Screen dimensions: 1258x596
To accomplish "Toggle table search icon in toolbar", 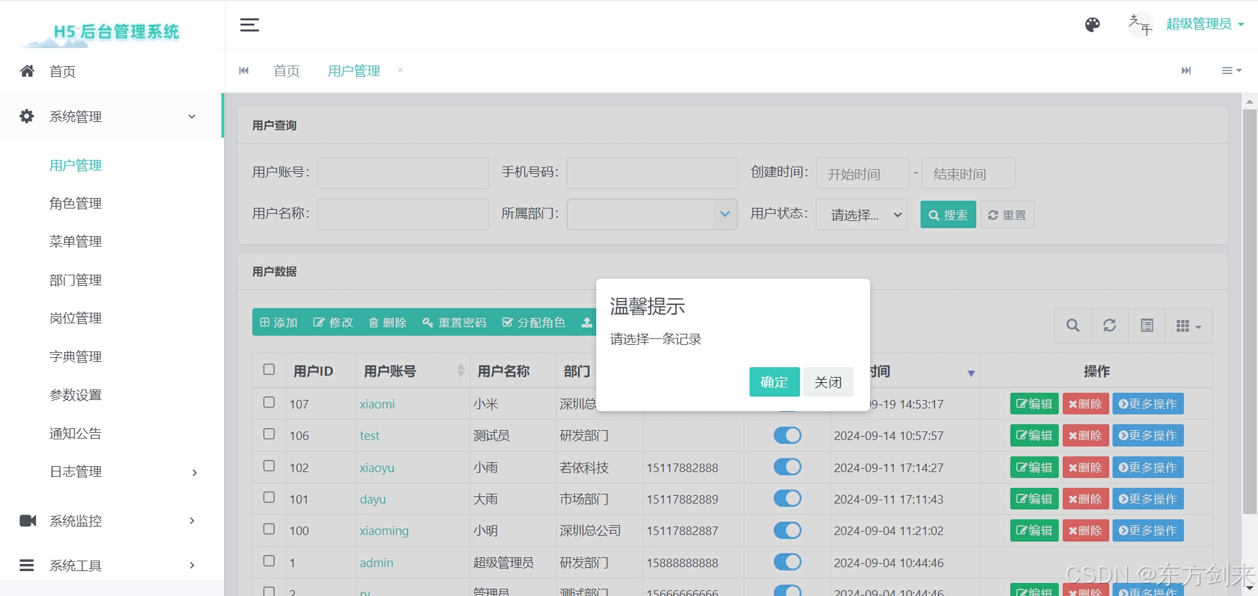I will click(1073, 325).
